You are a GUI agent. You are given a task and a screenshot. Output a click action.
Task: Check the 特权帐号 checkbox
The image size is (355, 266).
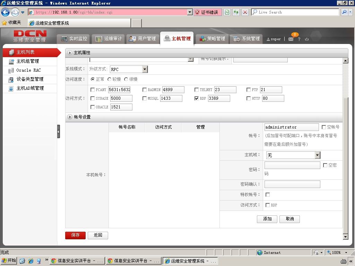tap(268, 195)
